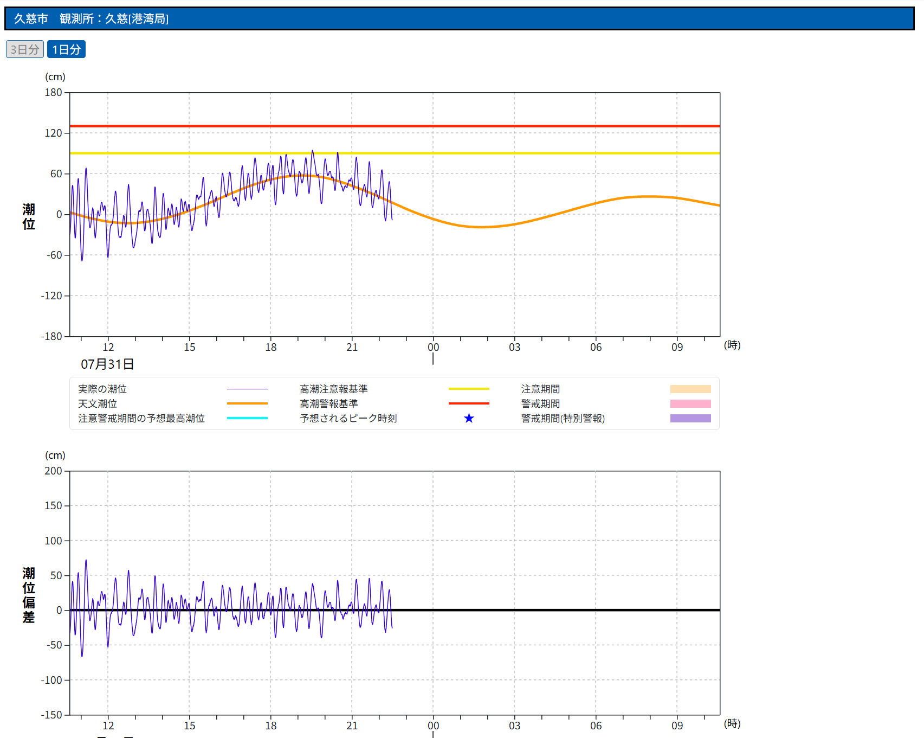Click the pink 警戒期間 color swatch

(690, 403)
